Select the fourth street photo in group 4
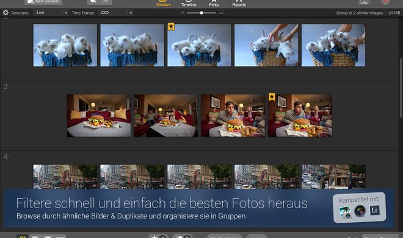This screenshot has height=238, width=403. pyautogui.click(x=266, y=177)
